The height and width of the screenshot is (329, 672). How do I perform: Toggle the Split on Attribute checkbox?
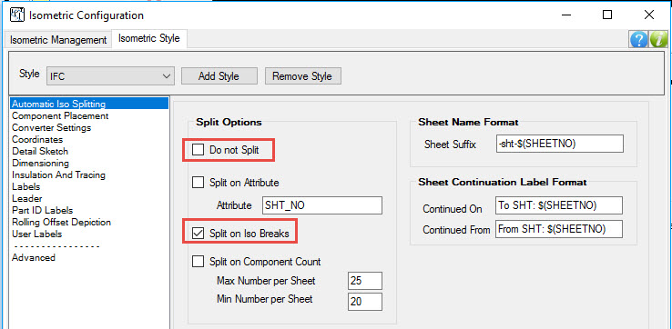coord(198,183)
